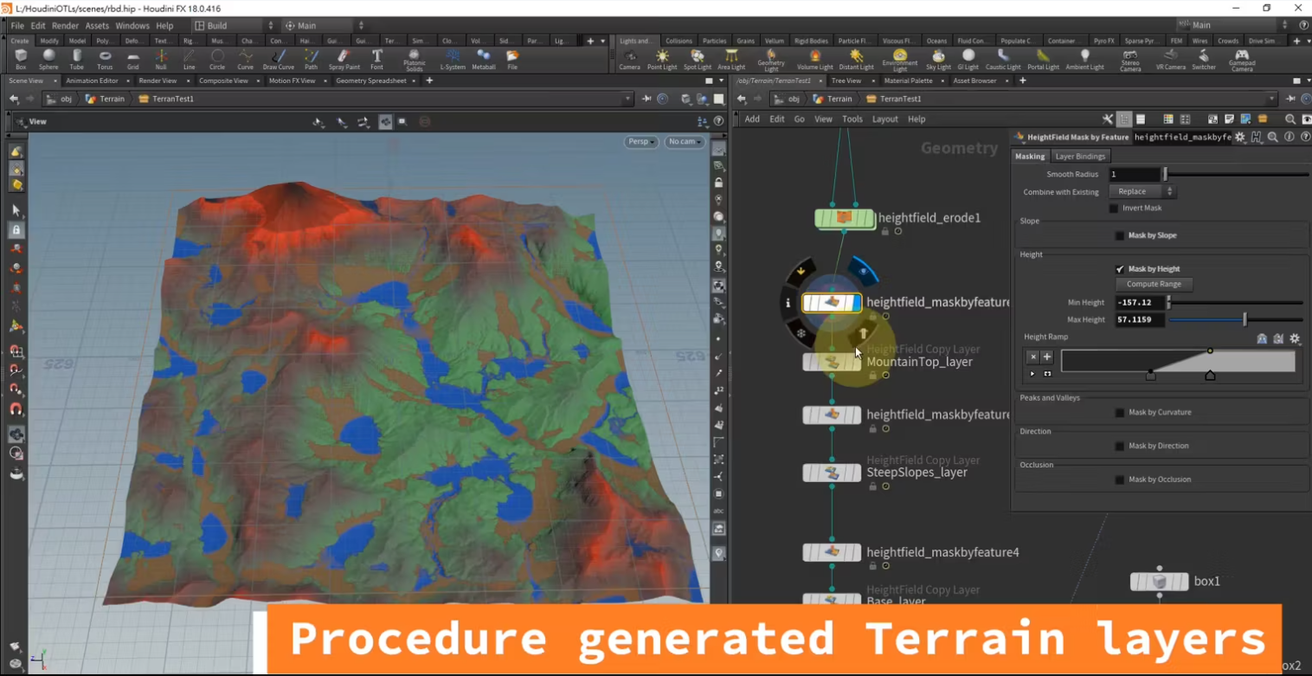The height and width of the screenshot is (676, 1312).
Task: Click the heightfield_erode1 node in the network
Action: (x=846, y=218)
